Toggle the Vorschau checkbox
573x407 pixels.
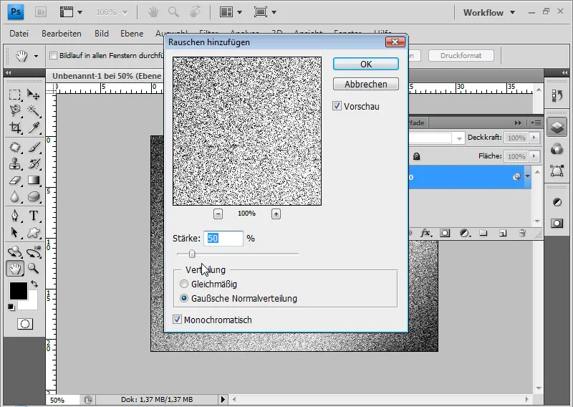pyautogui.click(x=337, y=106)
